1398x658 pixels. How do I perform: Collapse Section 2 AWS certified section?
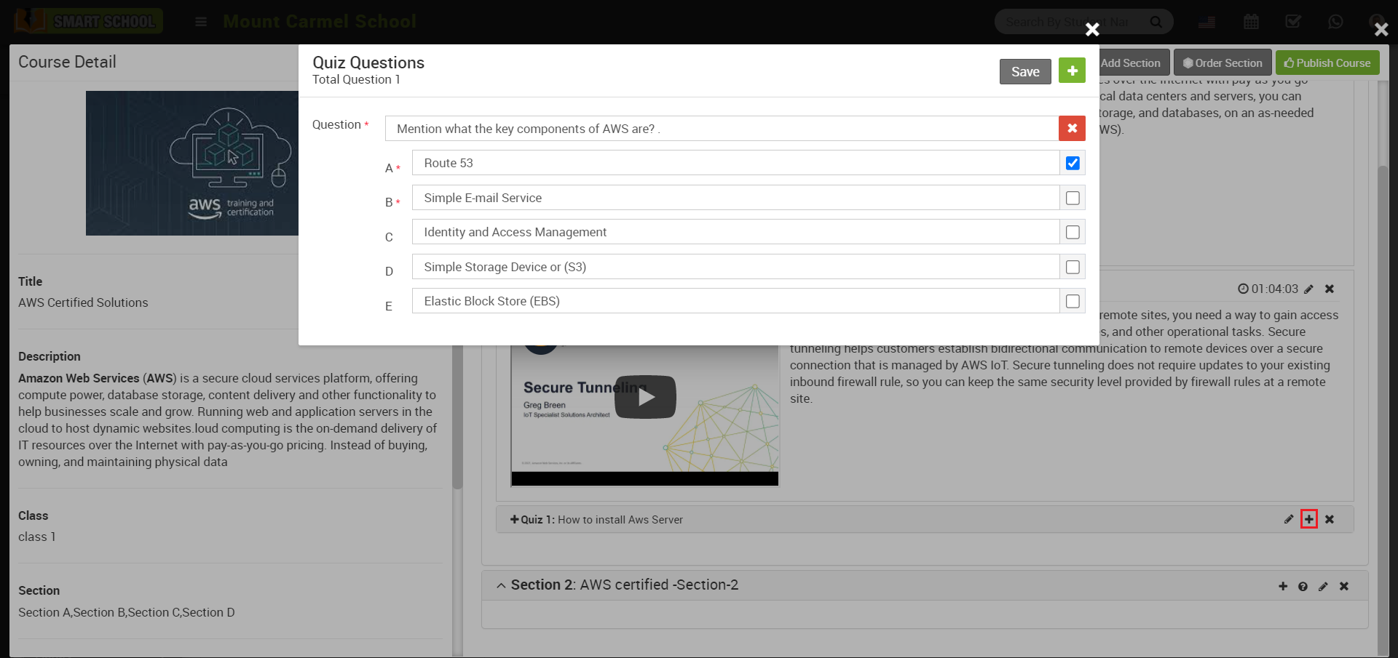(500, 585)
